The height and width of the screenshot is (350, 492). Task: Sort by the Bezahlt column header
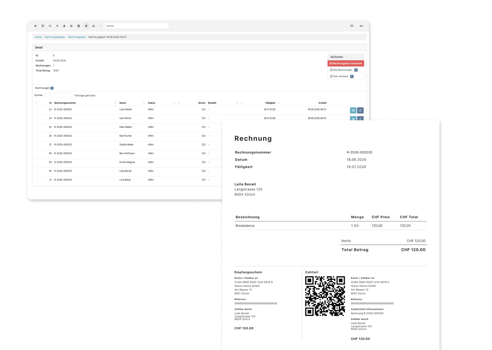click(212, 103)
